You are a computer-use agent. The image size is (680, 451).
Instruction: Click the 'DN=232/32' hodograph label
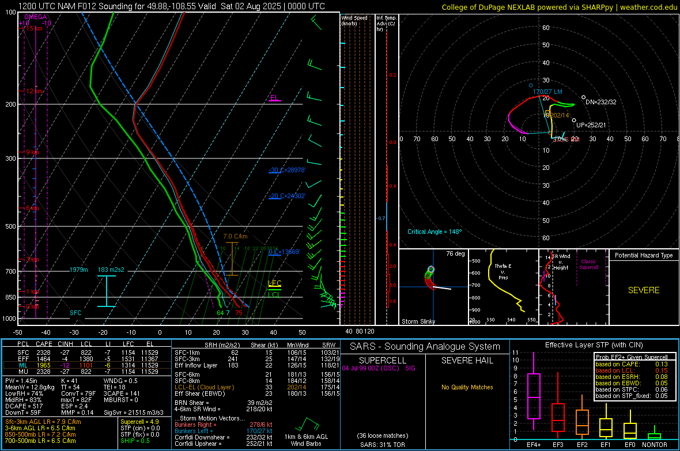point(600,102)
